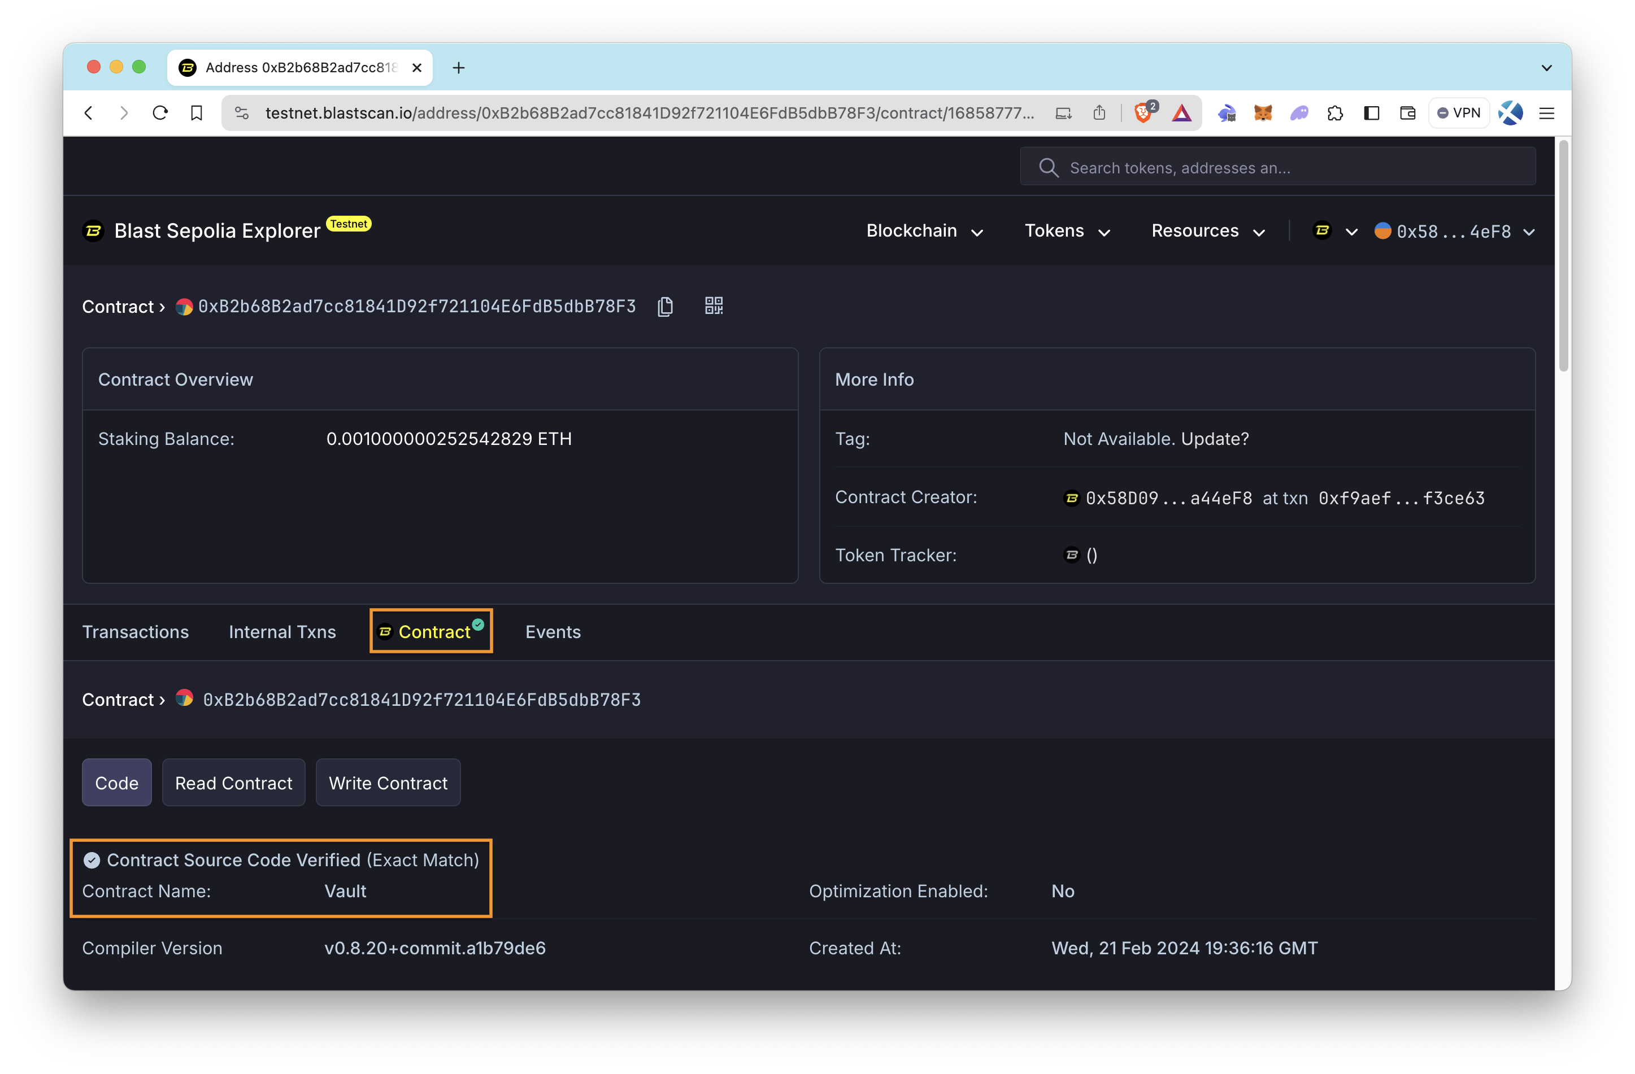This screenshot has width=1635, height=1074.
Task: Click the Read Contract button
Action: pyautogui.click(x=233, y=783)
